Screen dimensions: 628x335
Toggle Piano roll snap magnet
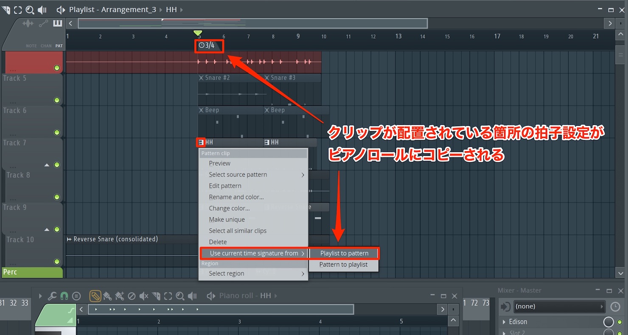64,296
